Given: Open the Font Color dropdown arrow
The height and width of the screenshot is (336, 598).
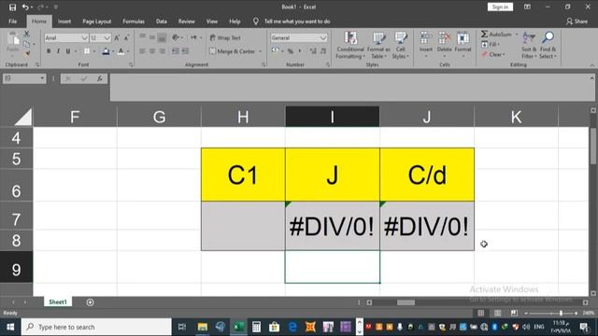Looking at the screenshot, I should 128,51.
